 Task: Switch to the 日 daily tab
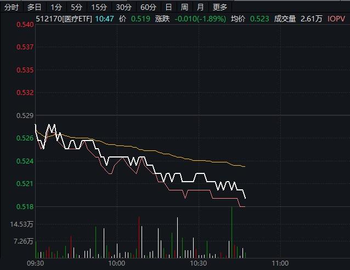[168, 8]
